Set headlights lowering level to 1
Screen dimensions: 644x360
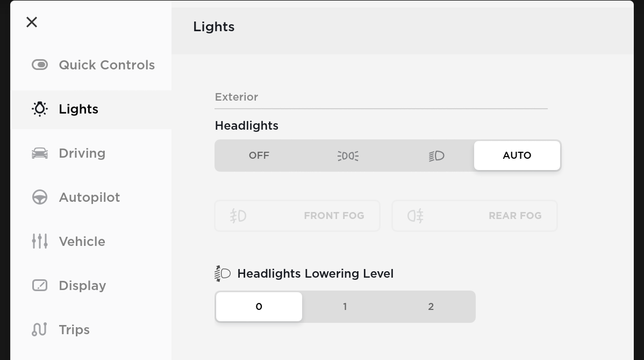pyautogui.click(x=345, y=307)
